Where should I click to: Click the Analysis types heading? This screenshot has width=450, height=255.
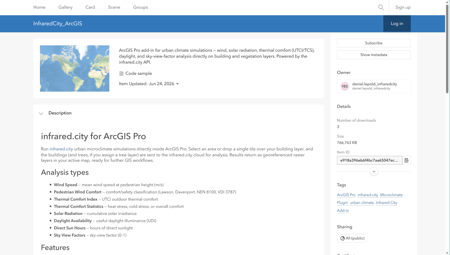[x=65, y=173]
